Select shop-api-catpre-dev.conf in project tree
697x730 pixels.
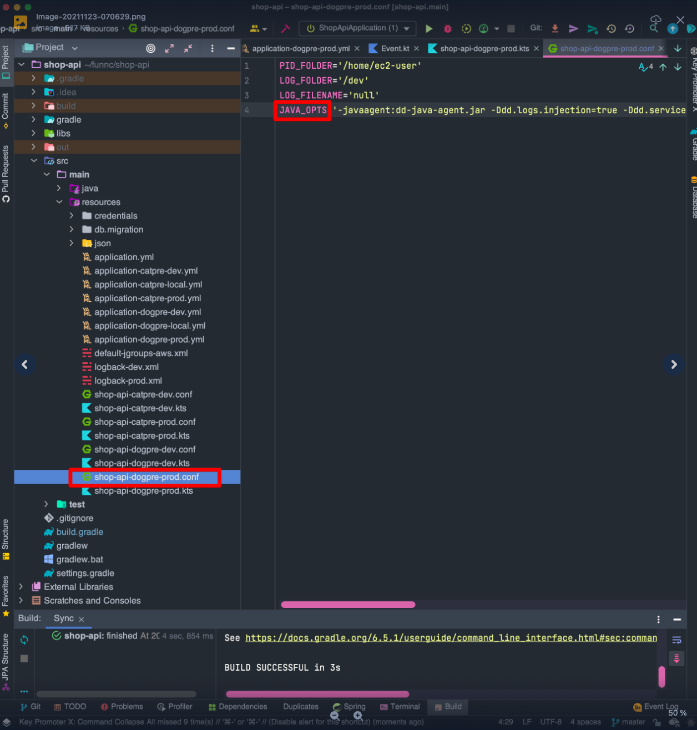pyautogui.click(x=143, y=394)
